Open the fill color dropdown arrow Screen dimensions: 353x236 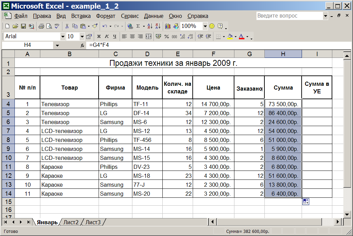click(235, 37)
